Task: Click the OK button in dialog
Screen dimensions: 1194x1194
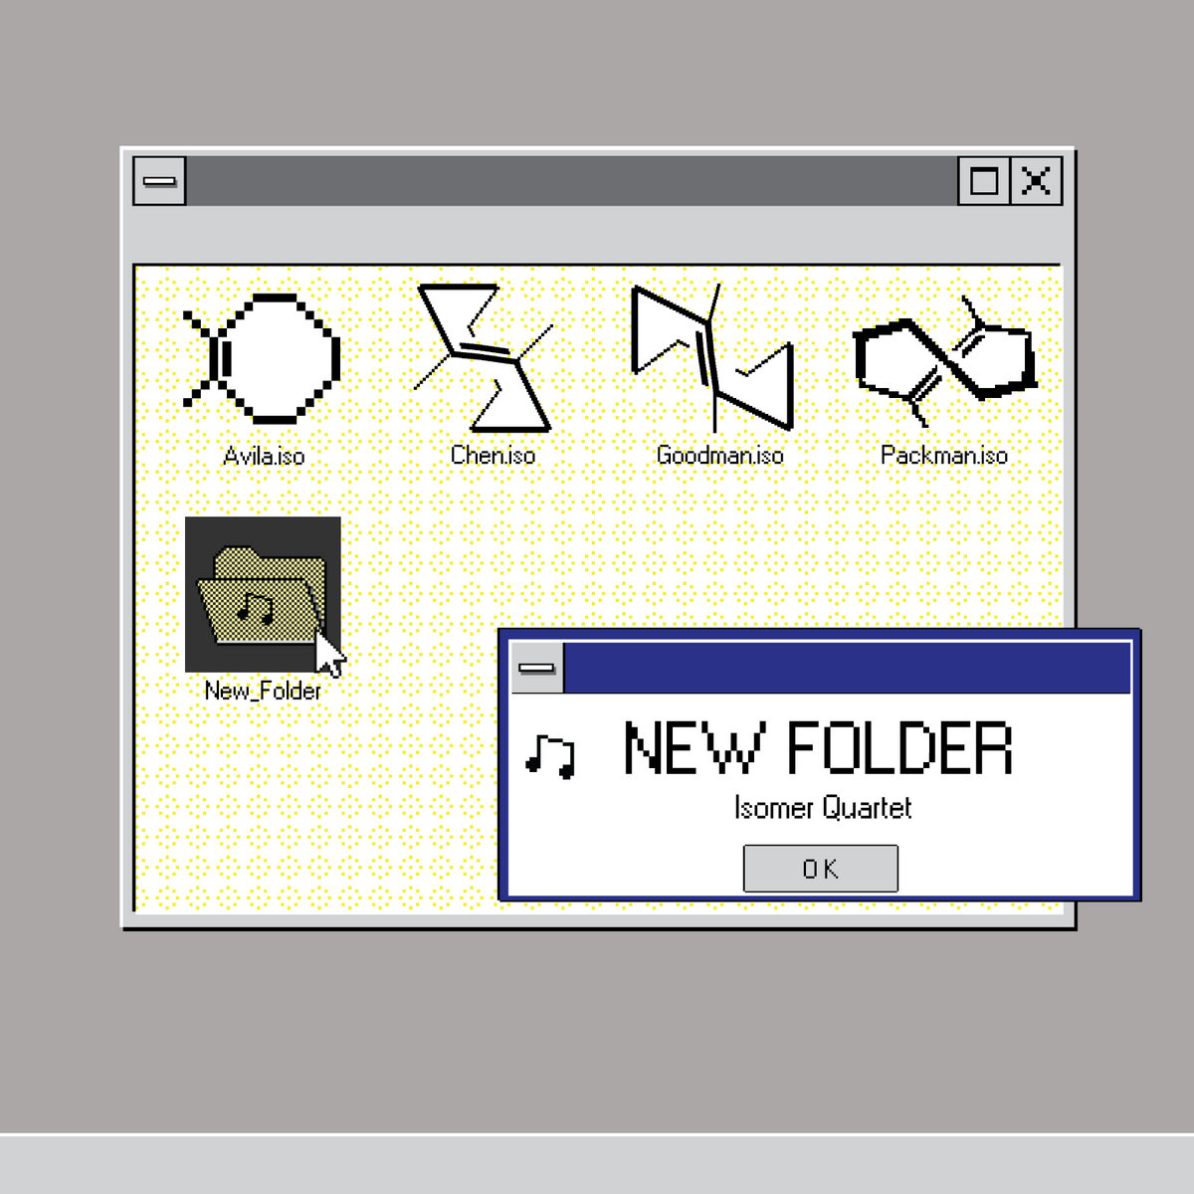Action: click(821, 869)
